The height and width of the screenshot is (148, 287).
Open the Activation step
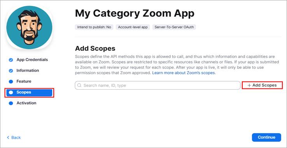coord(26,103)
